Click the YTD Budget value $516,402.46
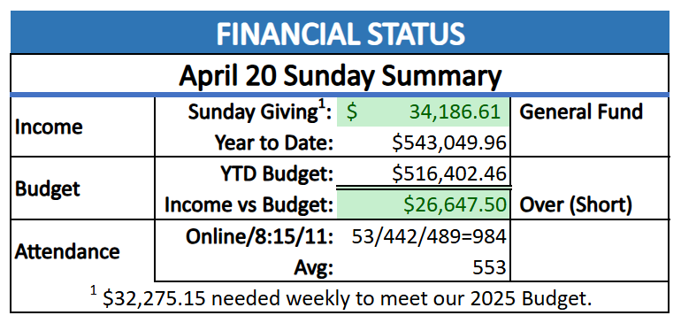 coord(449,174)
